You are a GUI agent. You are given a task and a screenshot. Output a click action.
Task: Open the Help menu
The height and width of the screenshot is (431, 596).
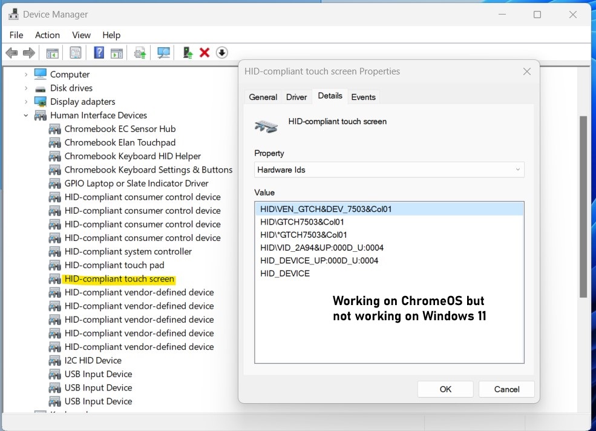(x=111, y=35)
